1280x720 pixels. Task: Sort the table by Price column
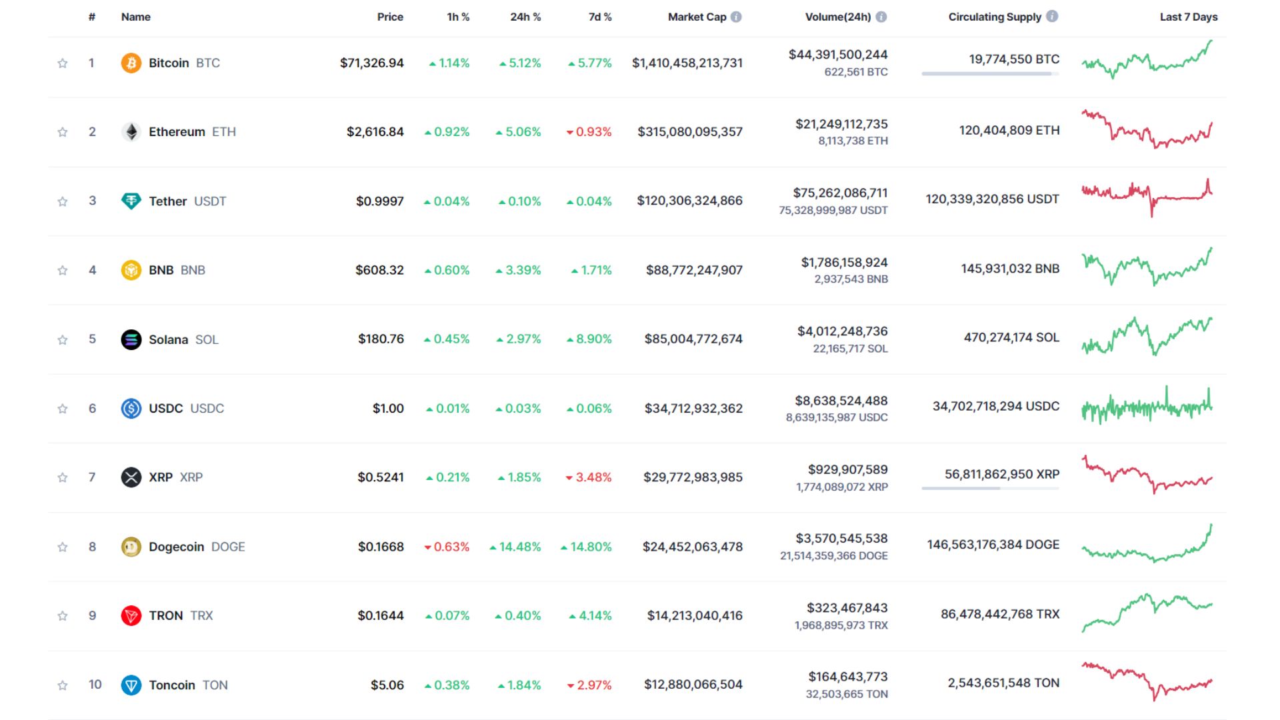pyautogui.click(x=390, y=17)
